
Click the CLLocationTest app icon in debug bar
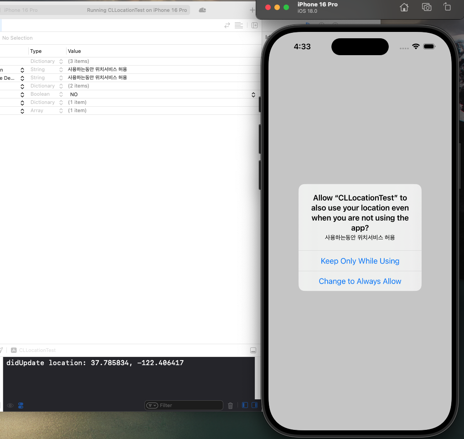(14, 350)
